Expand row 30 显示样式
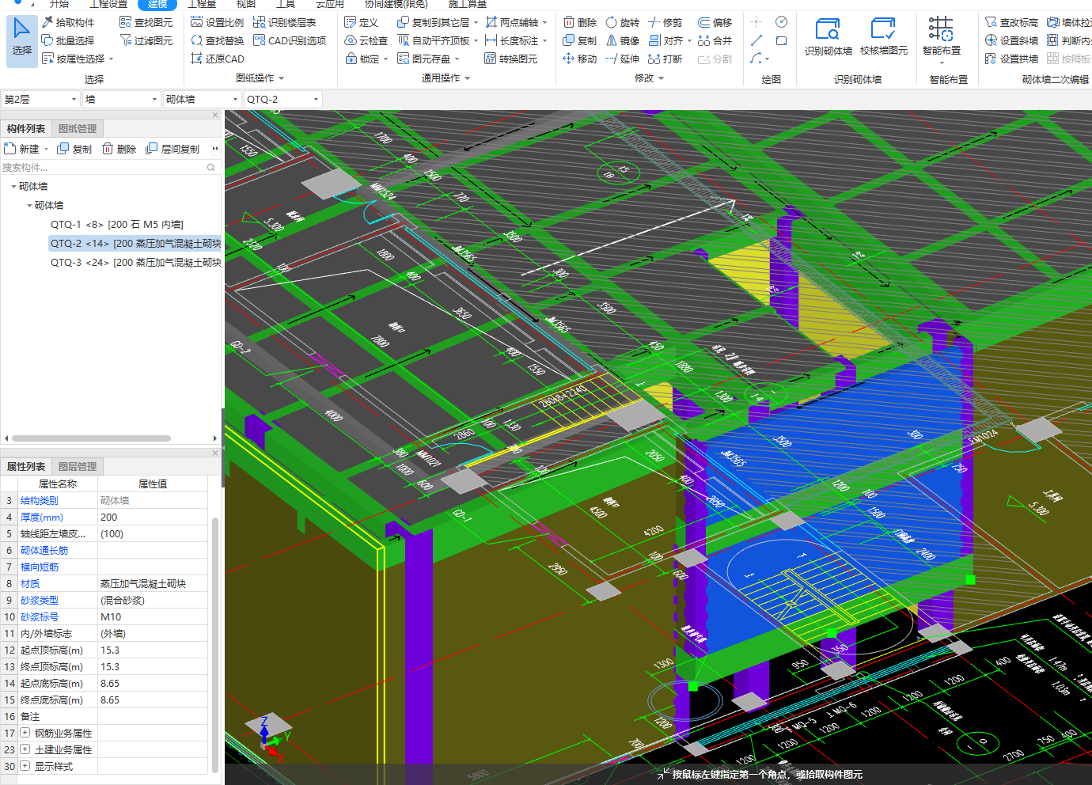This screenshot has width=1092, height=785. [25, 766]
